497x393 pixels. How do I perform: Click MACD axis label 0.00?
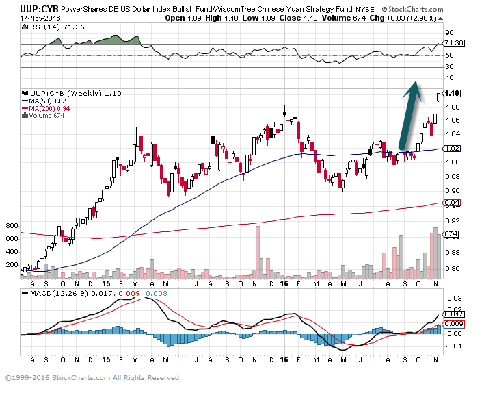point(454,333)
